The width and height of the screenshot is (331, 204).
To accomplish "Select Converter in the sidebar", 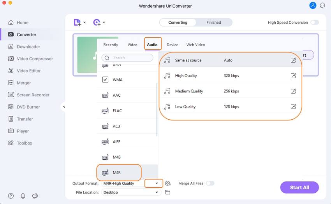I will click(x=22, y=35).
